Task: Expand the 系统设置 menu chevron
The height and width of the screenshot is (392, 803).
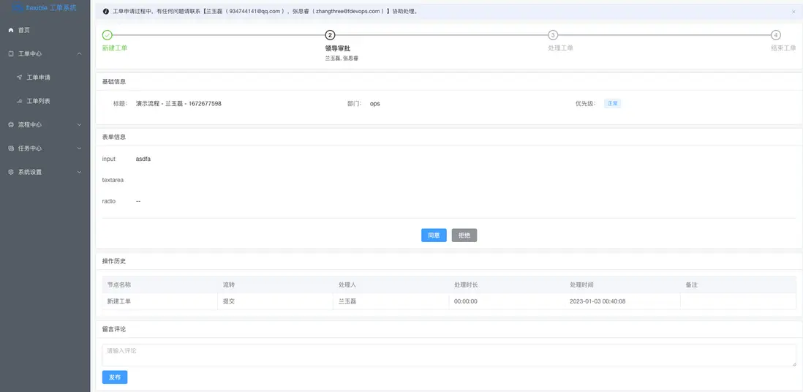Action: coord(80,172)
